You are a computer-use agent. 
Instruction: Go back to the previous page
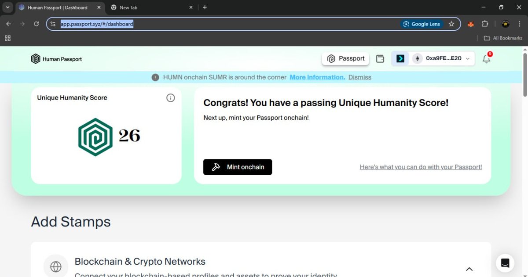click(x=9, y=24)
